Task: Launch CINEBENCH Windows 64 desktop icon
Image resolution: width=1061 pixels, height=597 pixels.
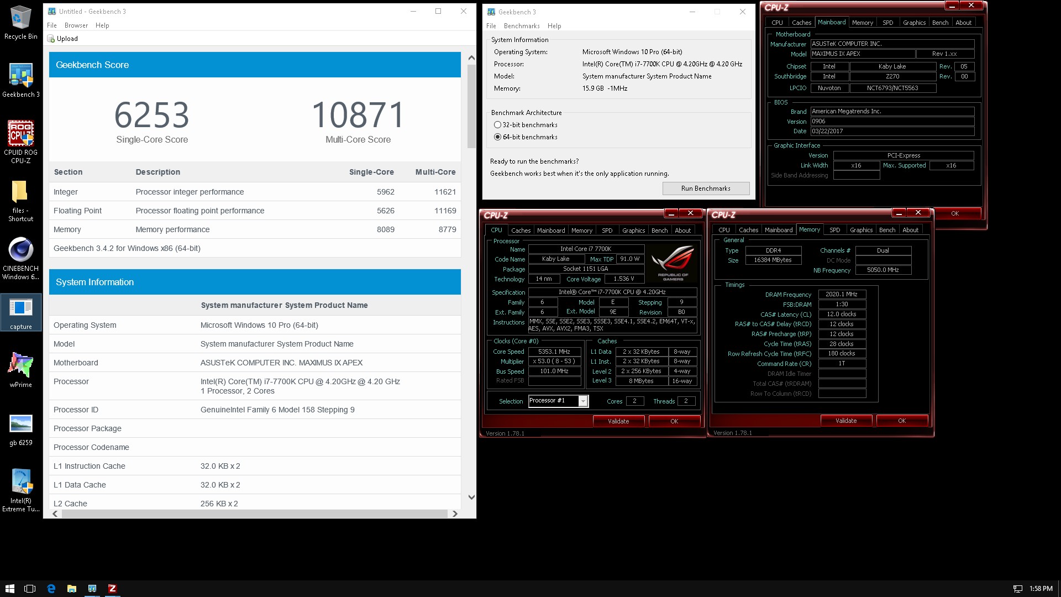Action: click(20, 259)
